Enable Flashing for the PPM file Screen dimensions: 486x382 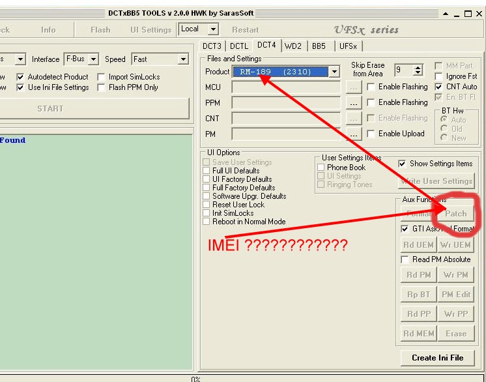[x=371, y=102]
